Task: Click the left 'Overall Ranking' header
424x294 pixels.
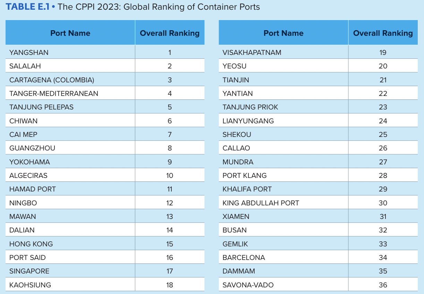Action: (170, 33)
